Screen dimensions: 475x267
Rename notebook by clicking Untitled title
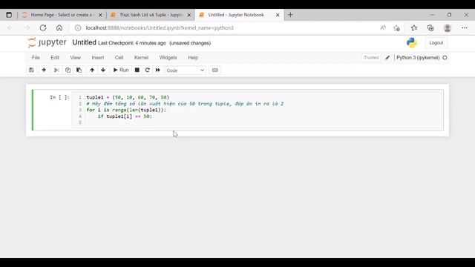(84, 42)
